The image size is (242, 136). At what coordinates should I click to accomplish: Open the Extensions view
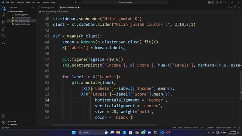click(3, 36)
